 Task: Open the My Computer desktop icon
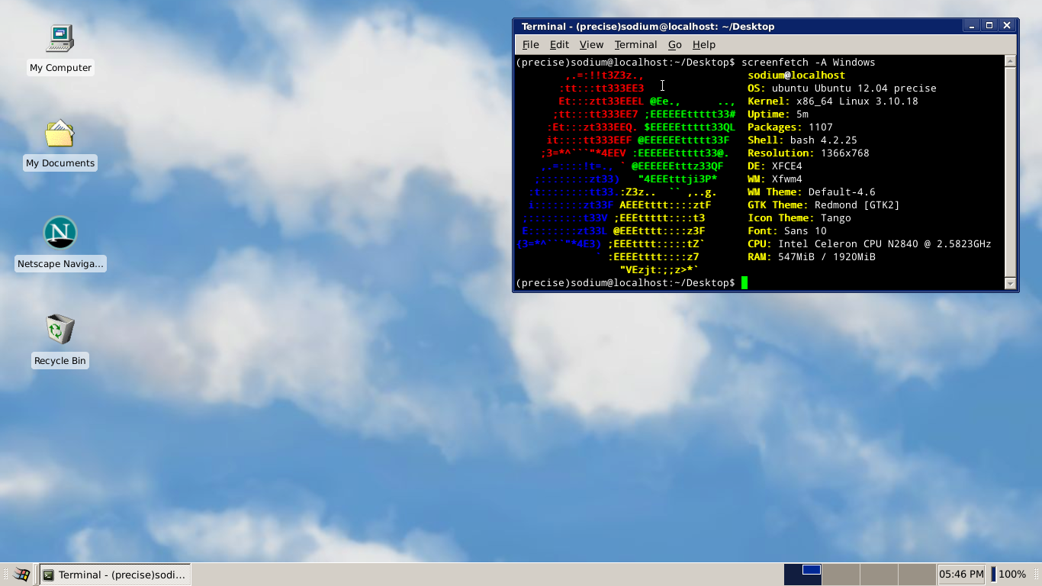coord(60,38)
